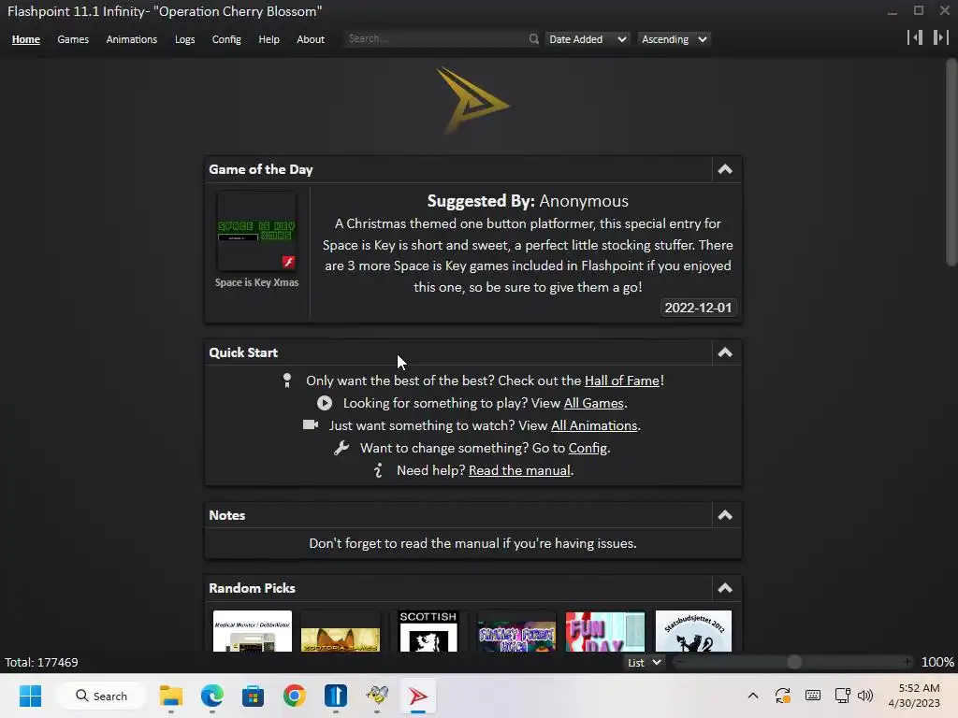
Task: Follow the Read the manual link
Action: click(519, 470)
